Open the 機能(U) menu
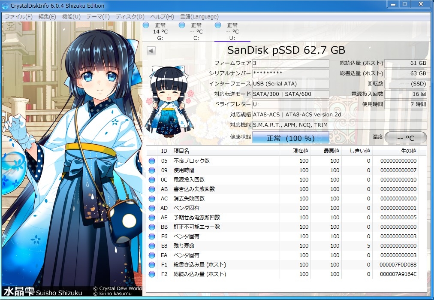434x300 pixels. (x=71, y=17)
